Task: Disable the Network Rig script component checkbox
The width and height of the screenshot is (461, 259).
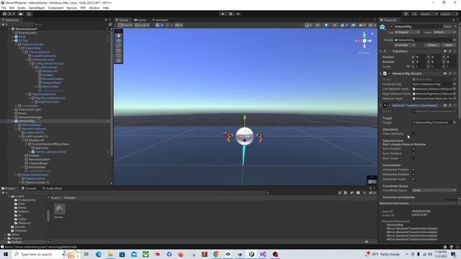Action: pyautogui.click(x=390, y=73)
